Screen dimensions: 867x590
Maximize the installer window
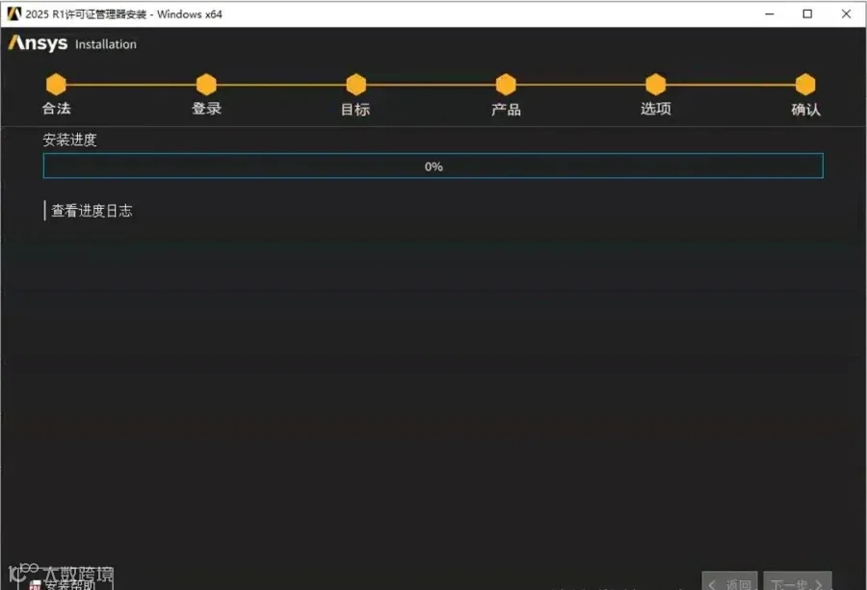807,13
